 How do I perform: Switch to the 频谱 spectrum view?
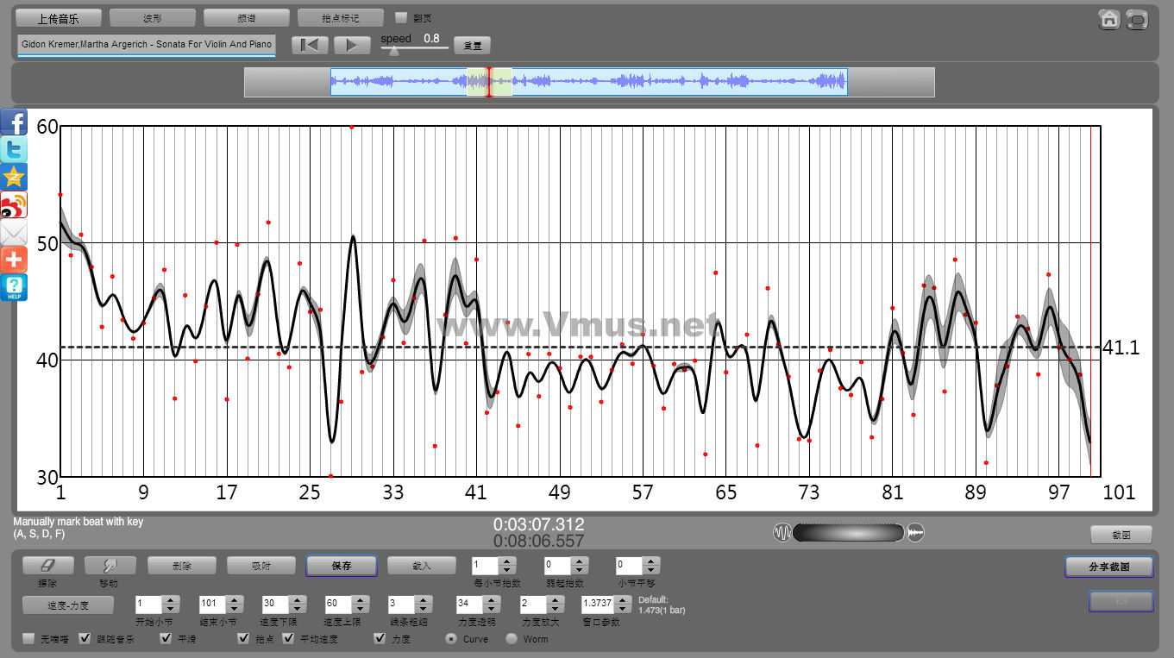point(246,17)
